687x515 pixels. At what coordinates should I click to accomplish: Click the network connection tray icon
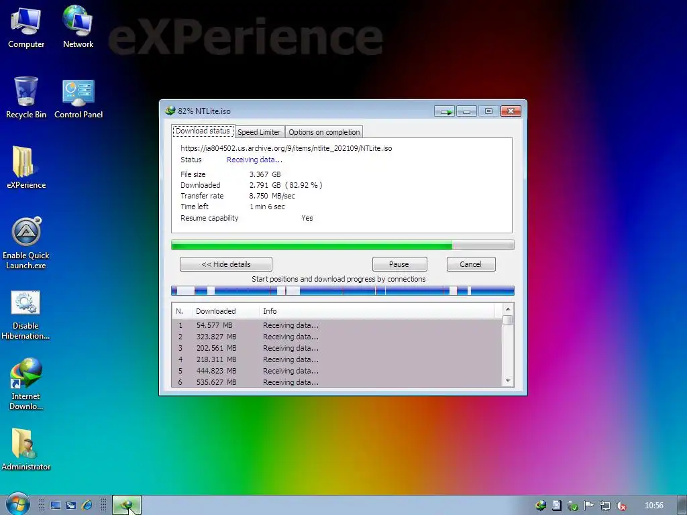[605, 506]
